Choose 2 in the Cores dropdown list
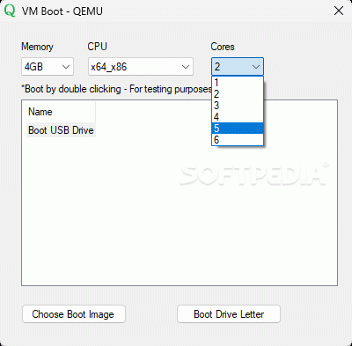Screen dimensions: 352x346 [x=238, y=94]
